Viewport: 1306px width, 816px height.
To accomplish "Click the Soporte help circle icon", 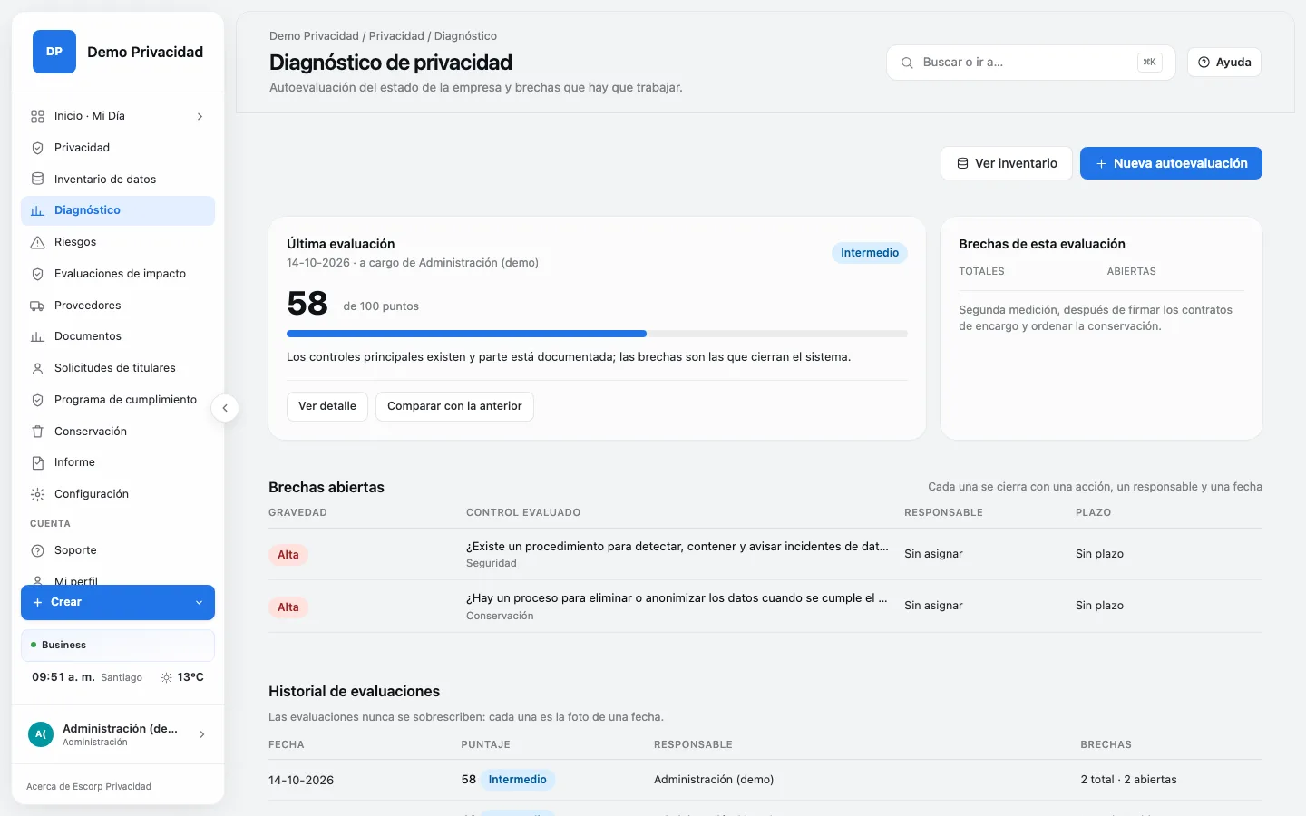I will click(37, 550).
